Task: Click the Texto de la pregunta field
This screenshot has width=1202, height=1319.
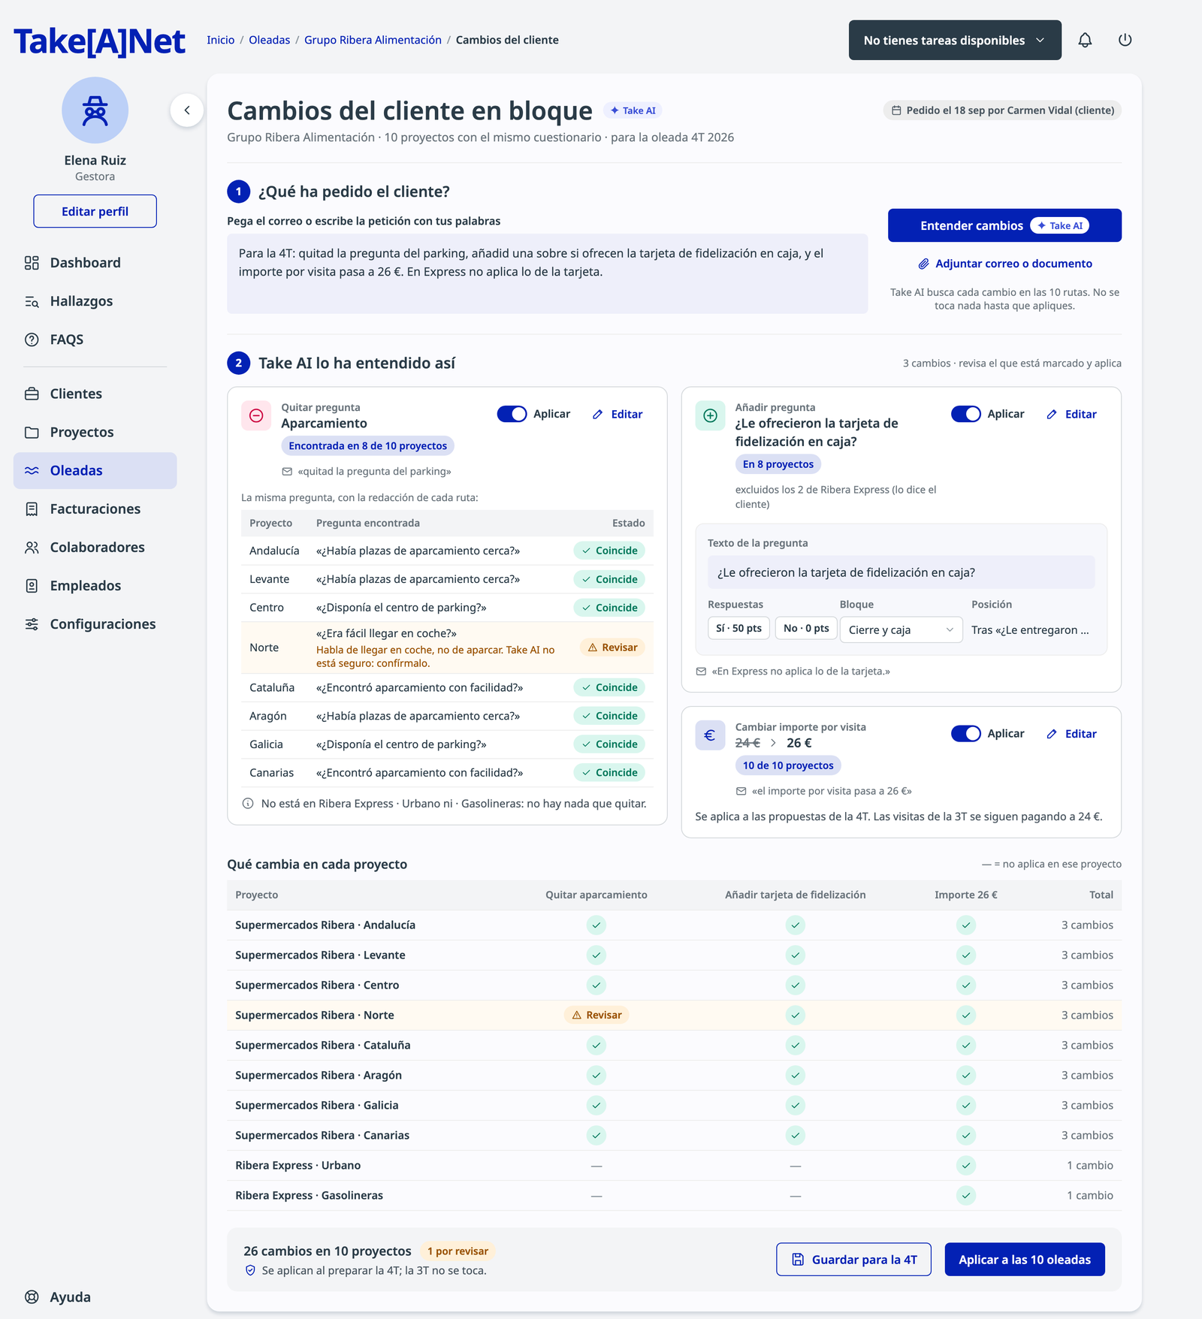Action: click(901, 572)
